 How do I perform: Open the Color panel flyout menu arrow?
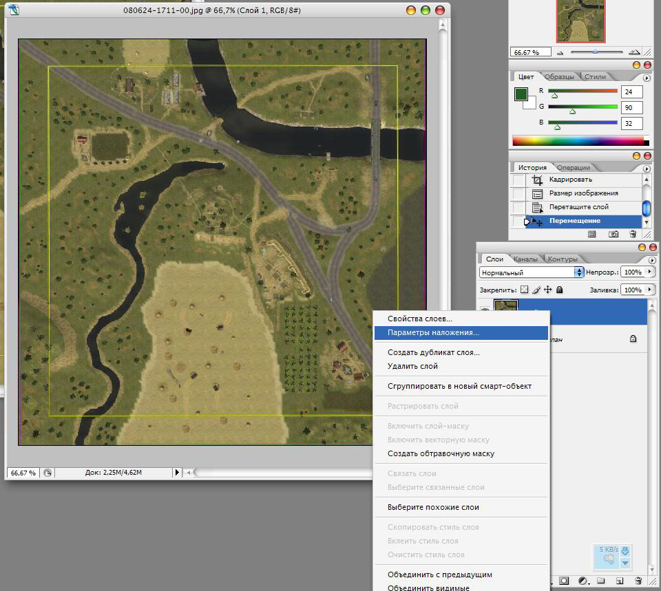click(647, 78)
